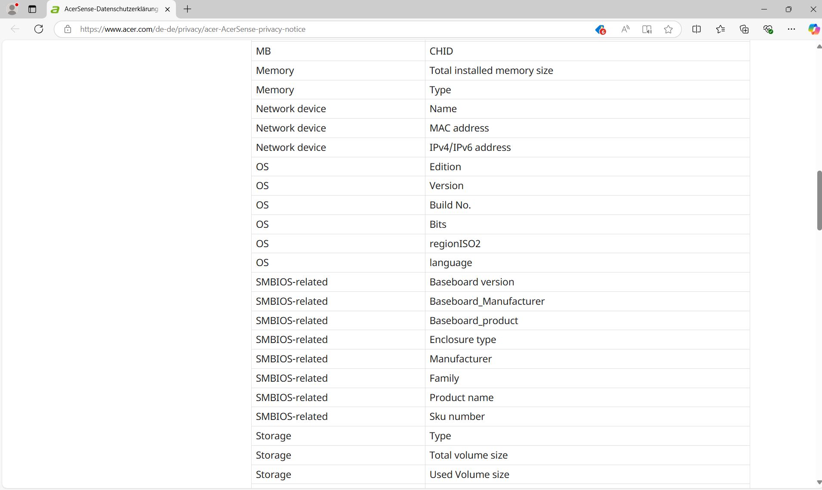Image resolution: width=822 pixels, height=490 pixels.
Task: Select the AcerSense-Datenschutzerklärung tab
Action: coord(111,9)
